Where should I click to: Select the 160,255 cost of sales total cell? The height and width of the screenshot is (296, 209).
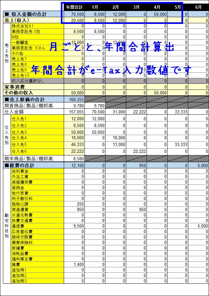click(x=74, y=100)
